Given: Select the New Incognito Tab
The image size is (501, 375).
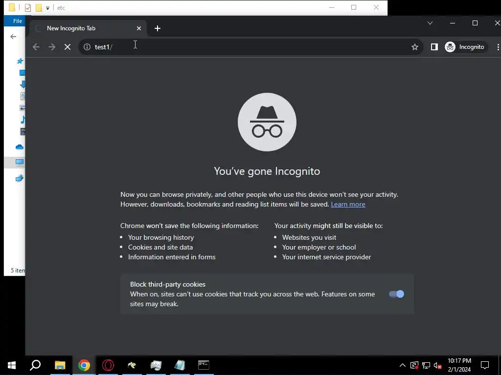Looking at the screenshot, I should pos(88,28).
